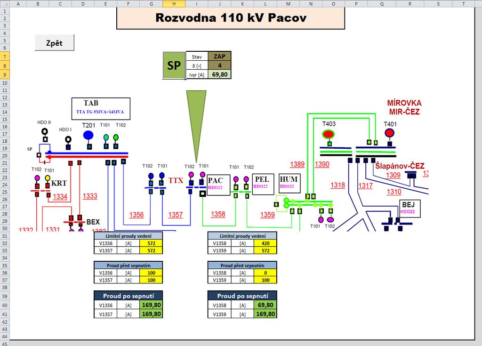Click the ZAP state cell

219,56
